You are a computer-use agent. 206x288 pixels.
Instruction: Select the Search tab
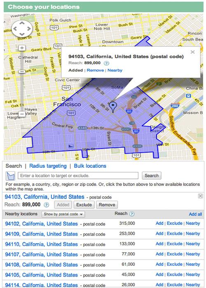point(14,166)
